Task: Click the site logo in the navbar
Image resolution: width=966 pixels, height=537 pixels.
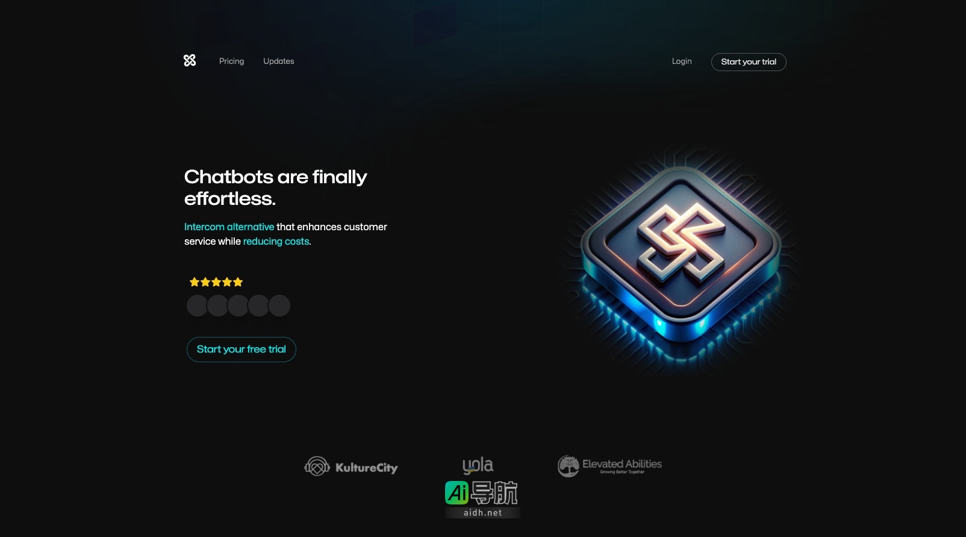Action: (190, 60)
